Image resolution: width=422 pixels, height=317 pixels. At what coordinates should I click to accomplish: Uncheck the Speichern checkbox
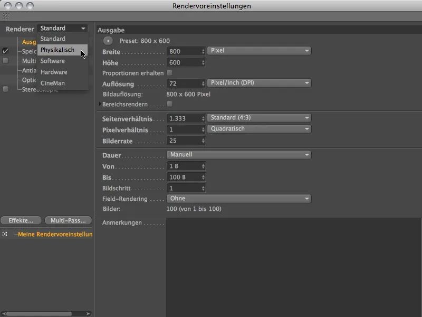[5, 51]
